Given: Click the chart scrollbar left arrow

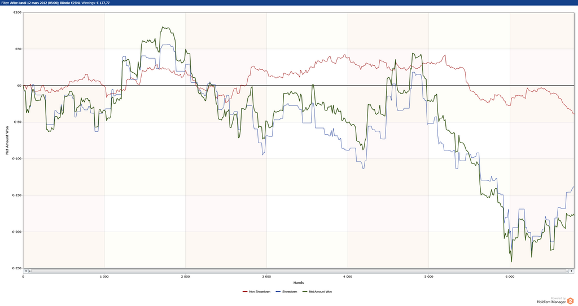Looking at the screenshot, I should click(26, 271).
